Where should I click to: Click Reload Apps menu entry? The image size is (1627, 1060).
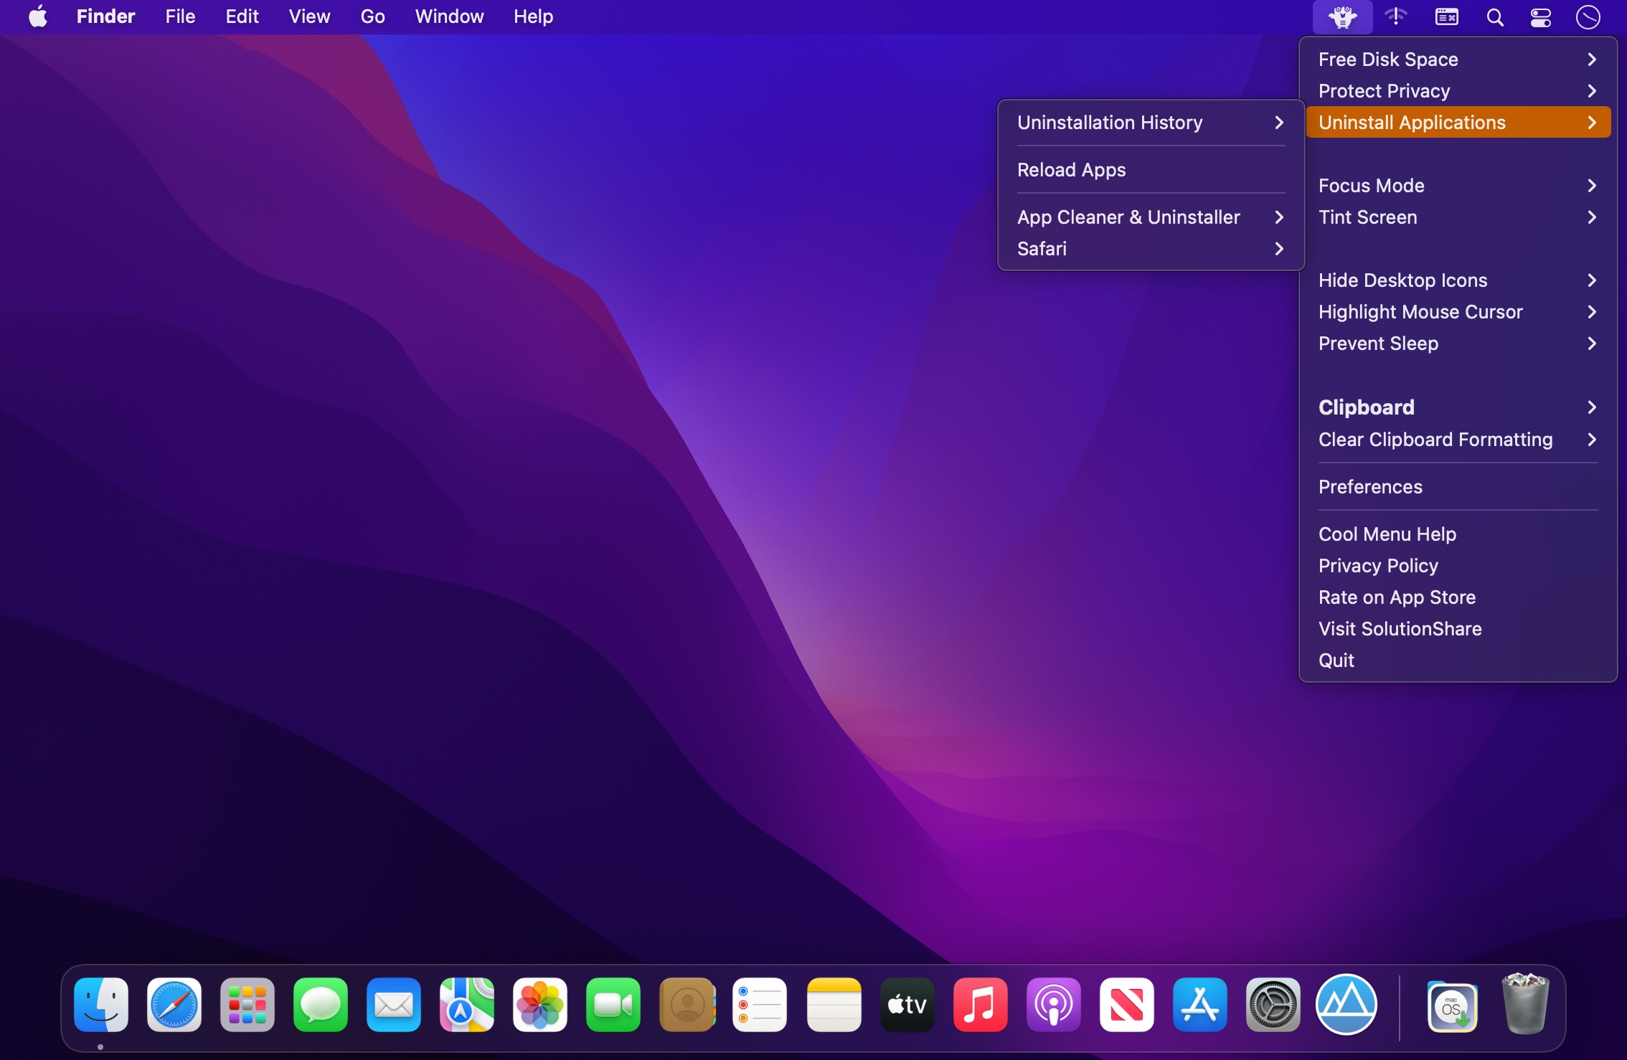click(1072, 170)
